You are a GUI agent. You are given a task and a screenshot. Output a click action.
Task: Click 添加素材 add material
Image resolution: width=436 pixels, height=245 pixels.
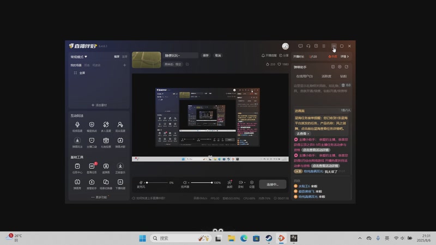tap(99, 105)
